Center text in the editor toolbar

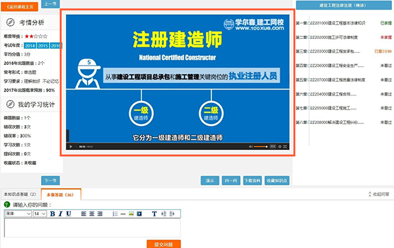(92, 214)
